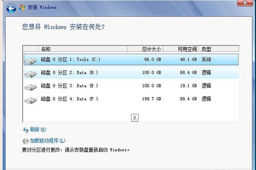
Task: Select row 磁盘 0 分区 2: Data (D:)
Action: click(131, 73)
